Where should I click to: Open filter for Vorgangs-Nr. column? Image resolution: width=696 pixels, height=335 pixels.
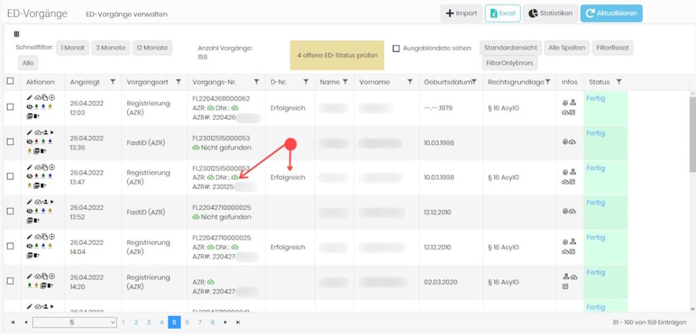click(x=256, y=82)
